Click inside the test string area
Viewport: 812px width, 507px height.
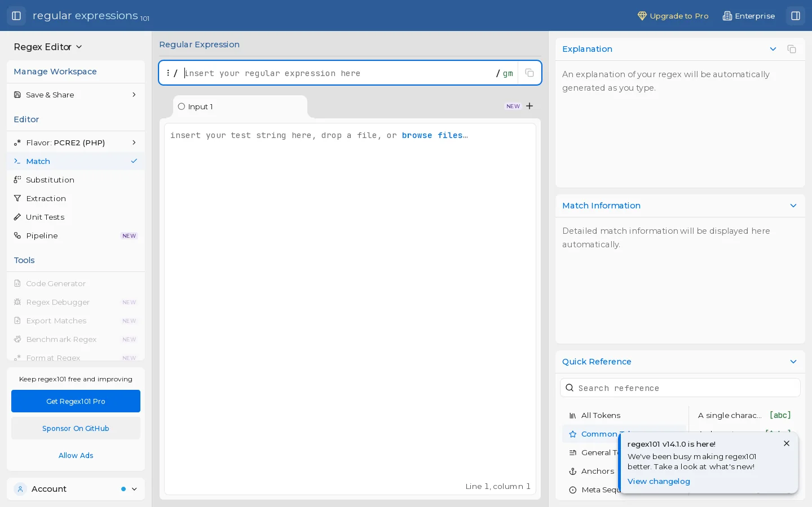[x=350, y=309]
